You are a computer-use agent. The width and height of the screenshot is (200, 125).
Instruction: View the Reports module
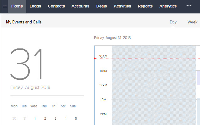pos(145,6)
